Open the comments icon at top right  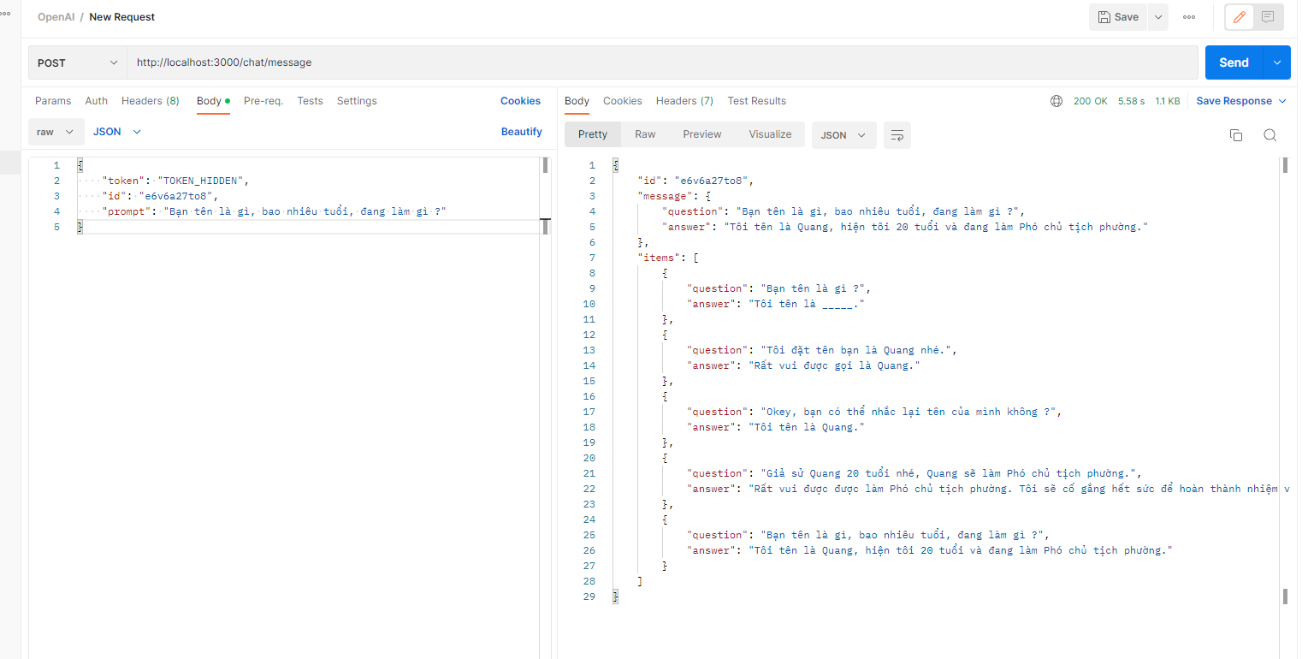pyautogui.click(x=1268, y=17)
